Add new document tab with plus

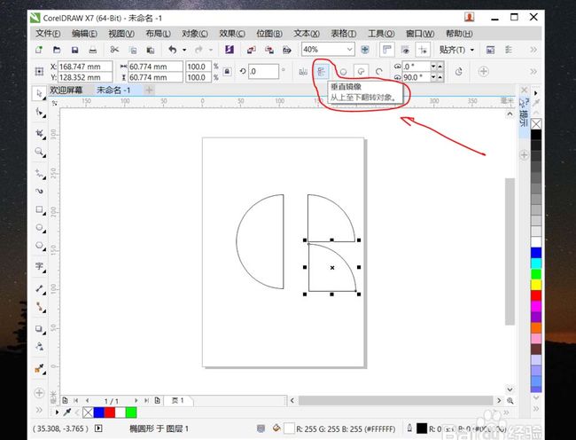pos(149,90)
